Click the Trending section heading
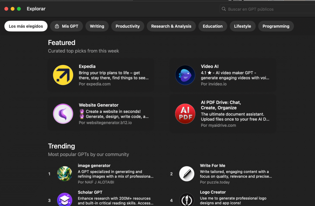The image size is (315, 206). click(62, 146)
